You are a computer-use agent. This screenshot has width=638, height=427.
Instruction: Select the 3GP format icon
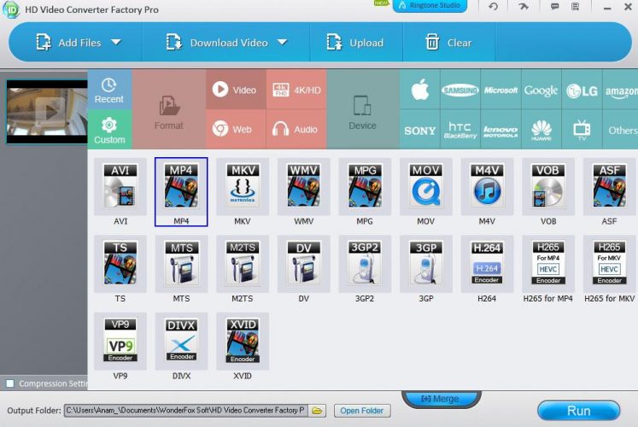click(x=426, y=264)
